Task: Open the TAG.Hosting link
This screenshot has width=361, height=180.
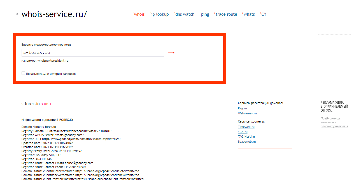Action: [246, 137]
